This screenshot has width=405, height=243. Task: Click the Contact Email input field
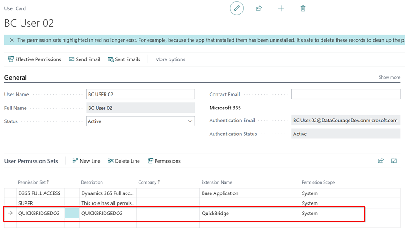[346, 94]
